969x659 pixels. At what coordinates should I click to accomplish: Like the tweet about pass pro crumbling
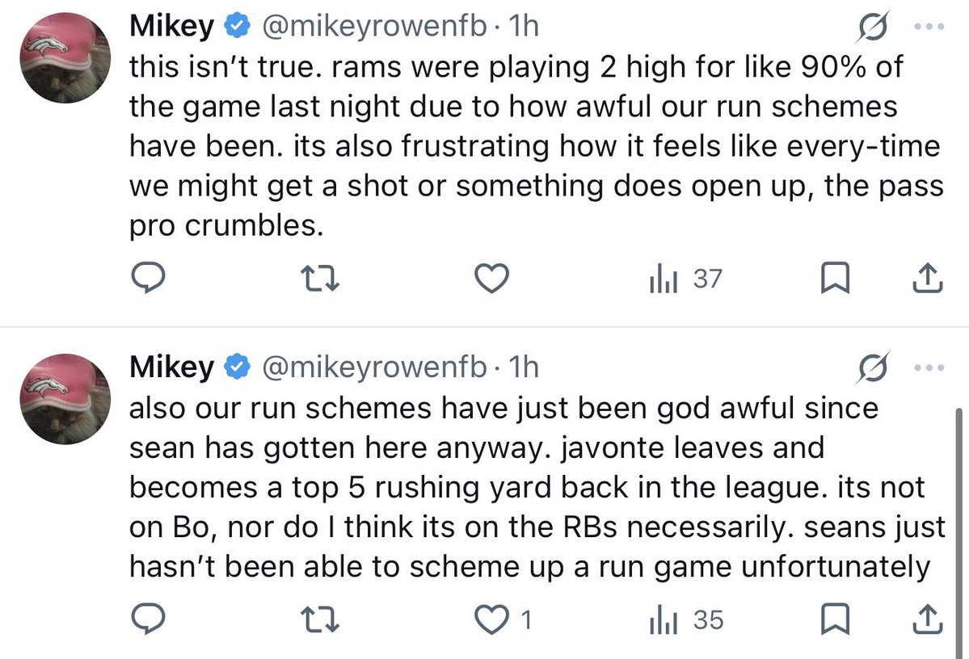pos(492,278)
